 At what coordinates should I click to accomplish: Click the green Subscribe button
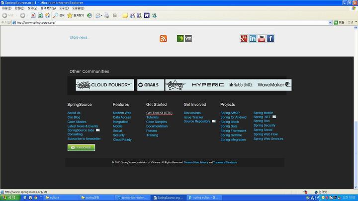click(x=81, y=147)
